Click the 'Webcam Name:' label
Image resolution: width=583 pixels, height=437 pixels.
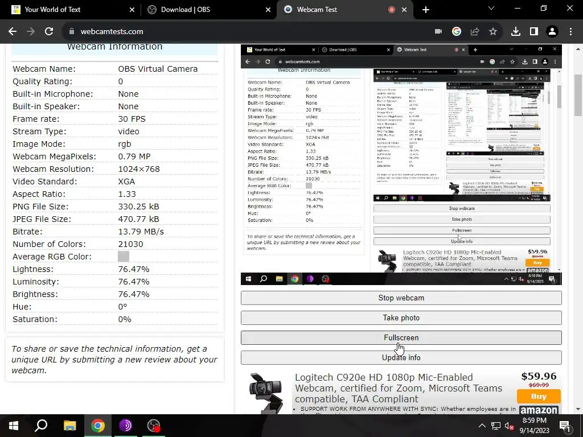tap(44, 69)
